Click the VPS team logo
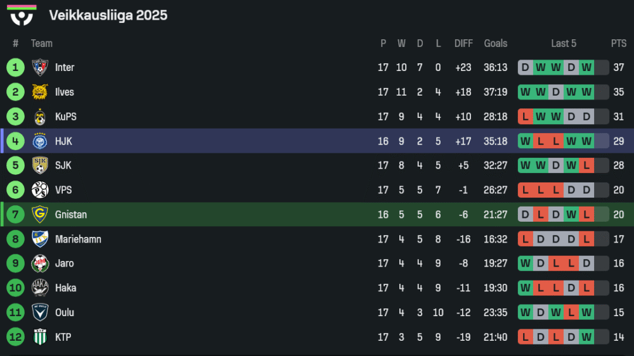 pyautogui.click(x=40, y=190)
